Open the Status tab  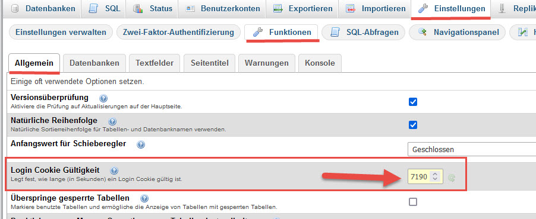coord(152,8)
